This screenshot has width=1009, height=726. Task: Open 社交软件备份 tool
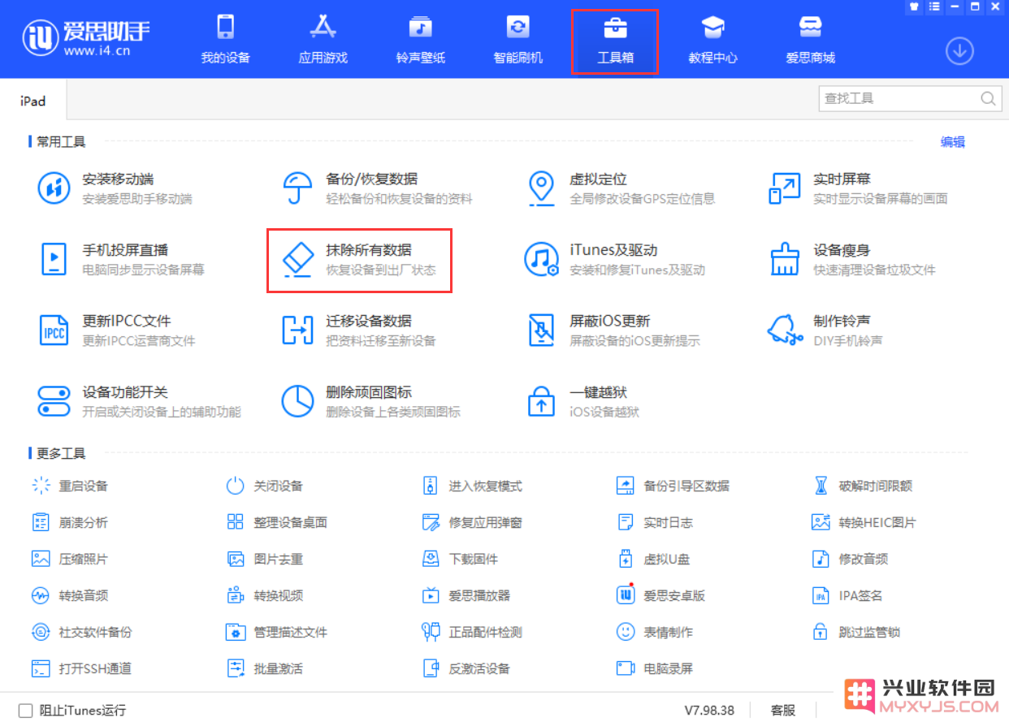coord(82,632)
